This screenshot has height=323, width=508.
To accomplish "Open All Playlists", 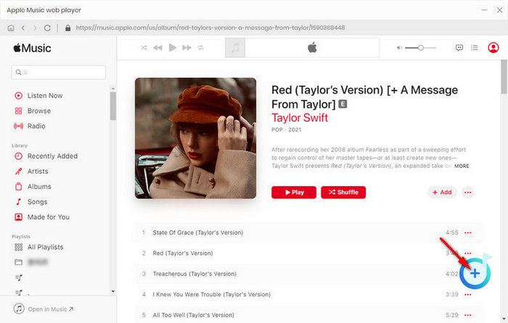I will tap(39, 247).
